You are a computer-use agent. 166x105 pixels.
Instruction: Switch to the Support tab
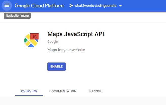tap(96, 91)
